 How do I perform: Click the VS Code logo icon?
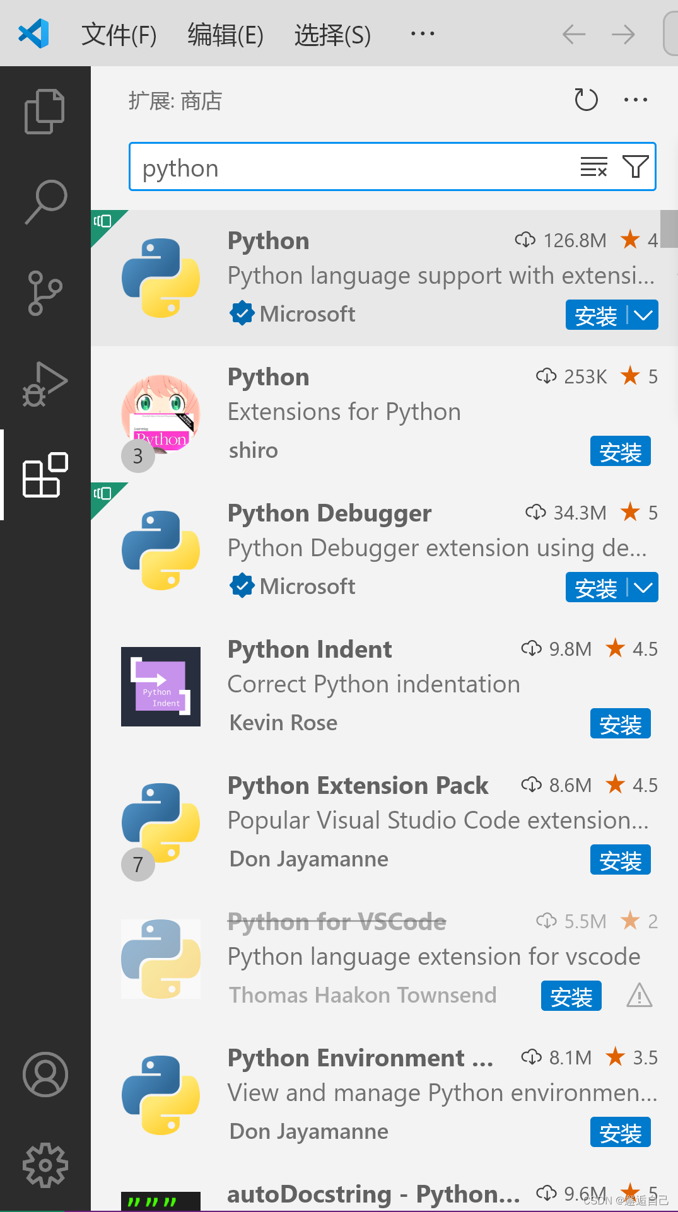(x=34, y=34)
